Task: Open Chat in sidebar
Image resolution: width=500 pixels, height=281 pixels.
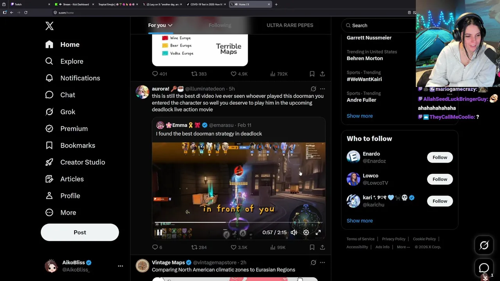Action: pyautogui.click(x=60, y=95)
